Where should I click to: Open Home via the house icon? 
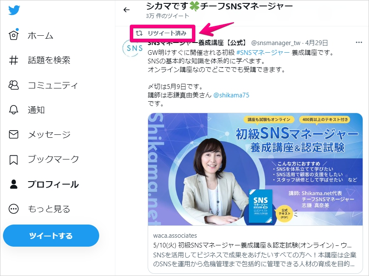tap(14, 35)
